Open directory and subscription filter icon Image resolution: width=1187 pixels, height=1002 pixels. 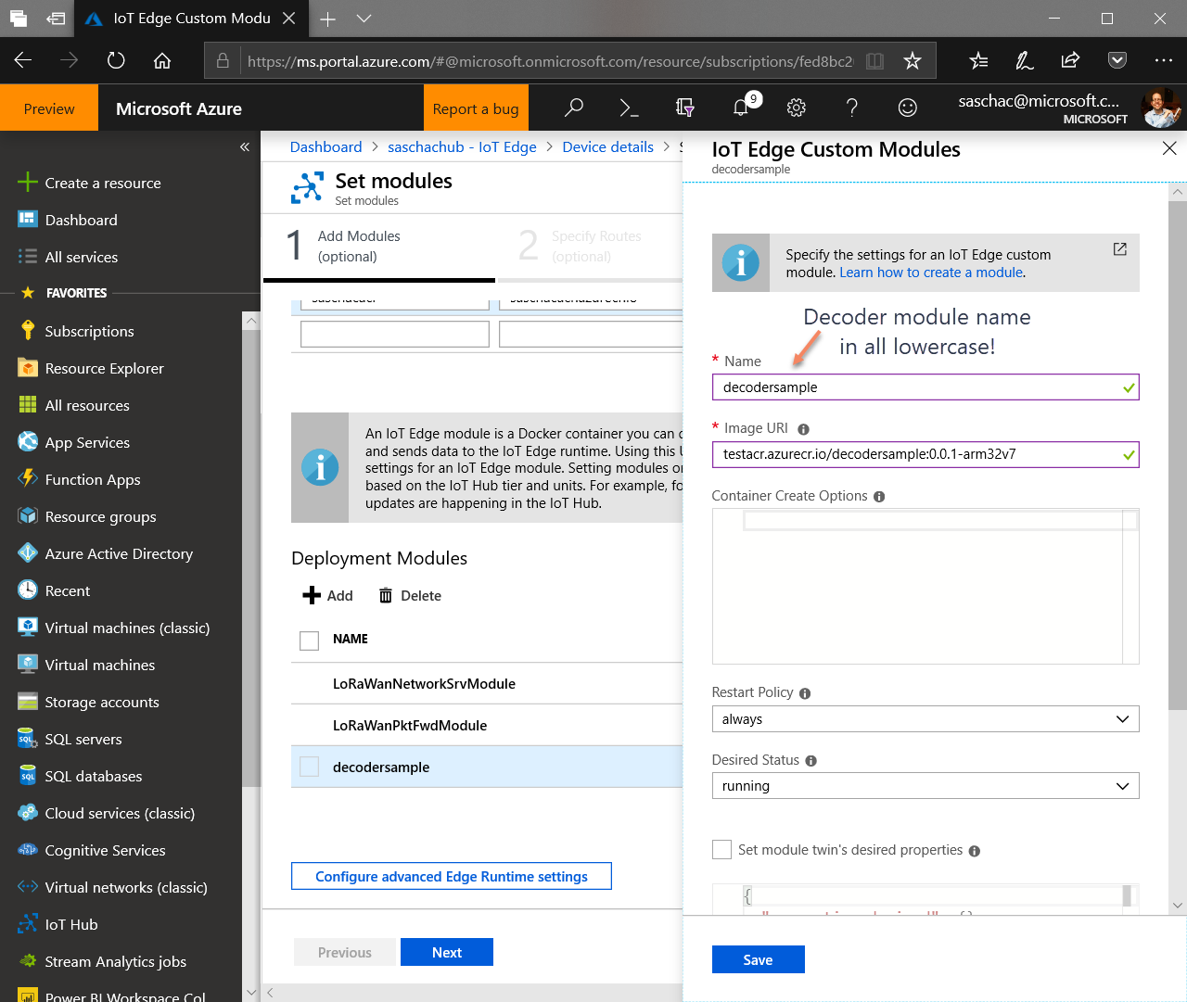coord(685,108)
